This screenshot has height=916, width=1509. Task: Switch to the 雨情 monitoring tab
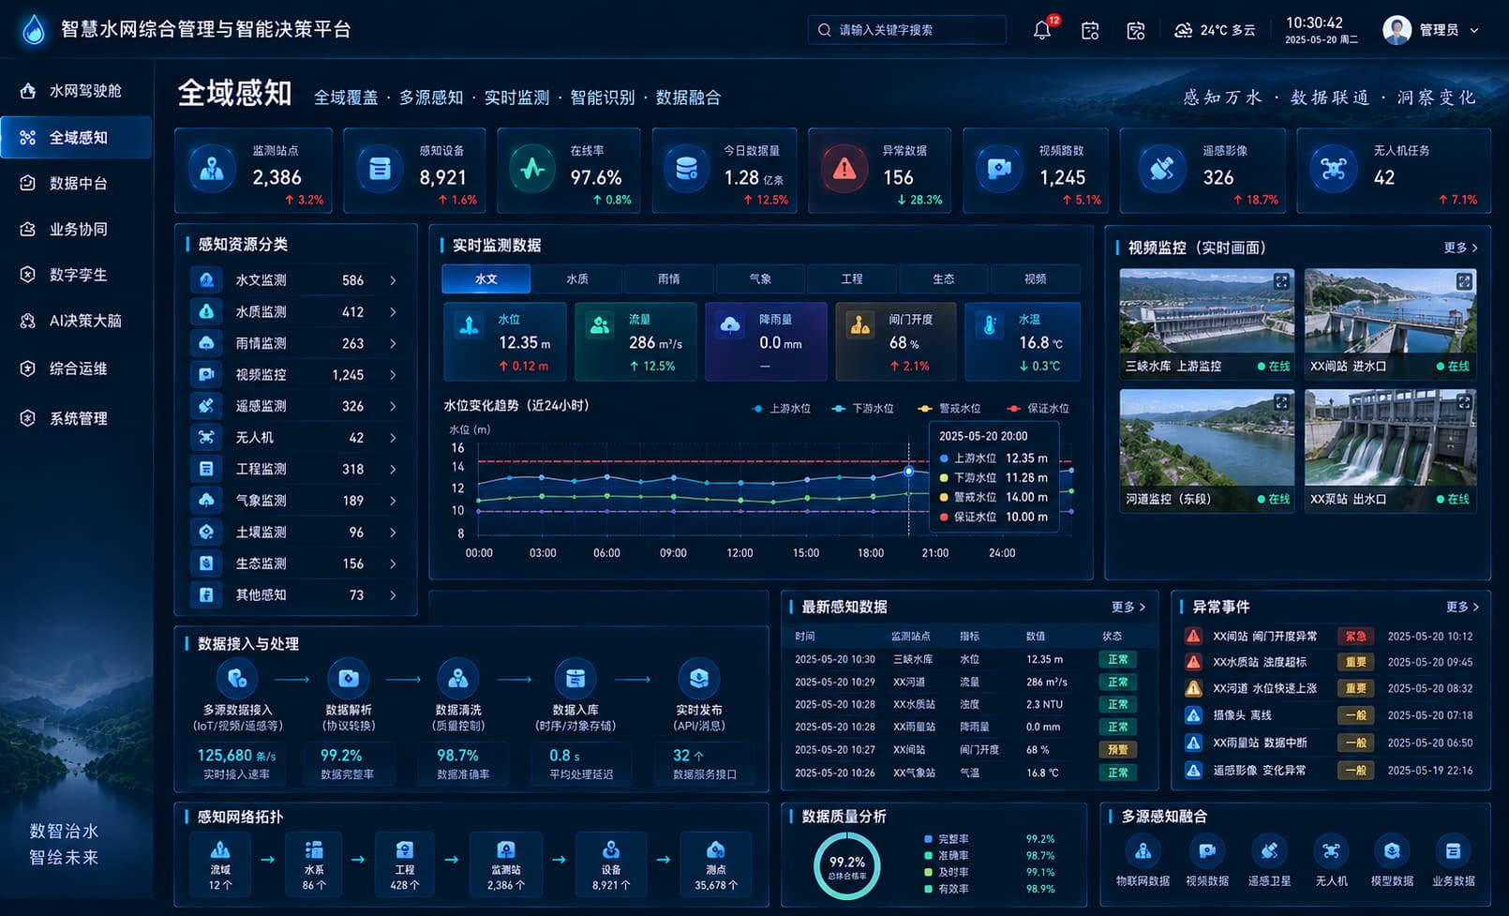(x=668, y=279)
